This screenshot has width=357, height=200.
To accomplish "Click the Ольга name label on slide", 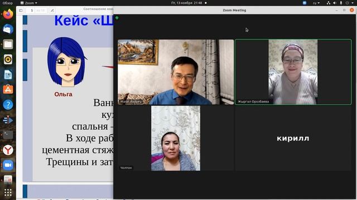I will coord(63,94).
